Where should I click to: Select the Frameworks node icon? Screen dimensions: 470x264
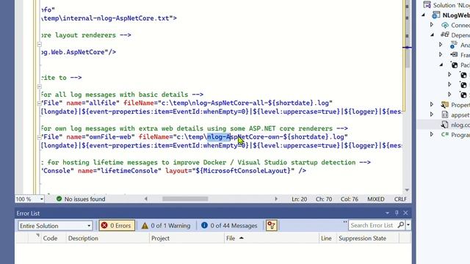click(x=454, y=55)
